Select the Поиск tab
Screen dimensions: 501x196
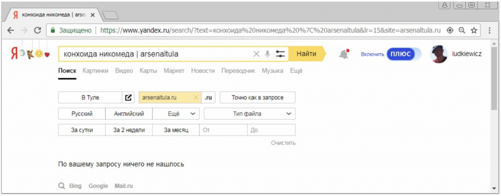[x=67, y=71]
